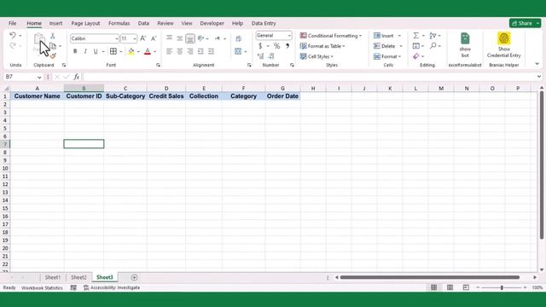Click the Cut scissors icon

click(53, 36)
